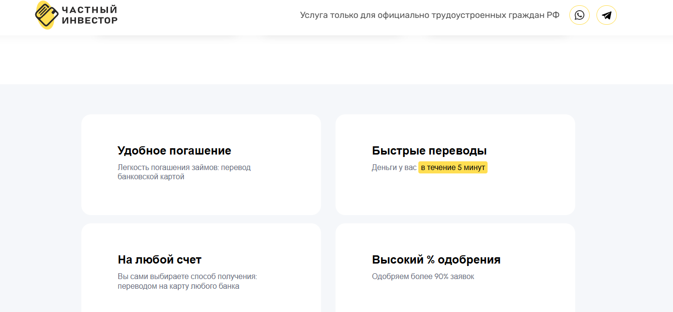673x312 pixels.
Task: Click the word ИНВЕСТОР in the logo
Action: 90,20
